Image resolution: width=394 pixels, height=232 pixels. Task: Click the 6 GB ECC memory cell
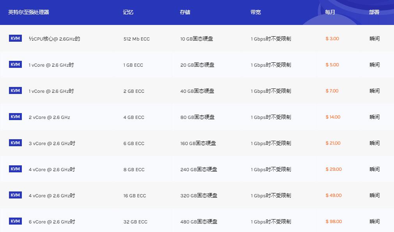pos(134,143)
